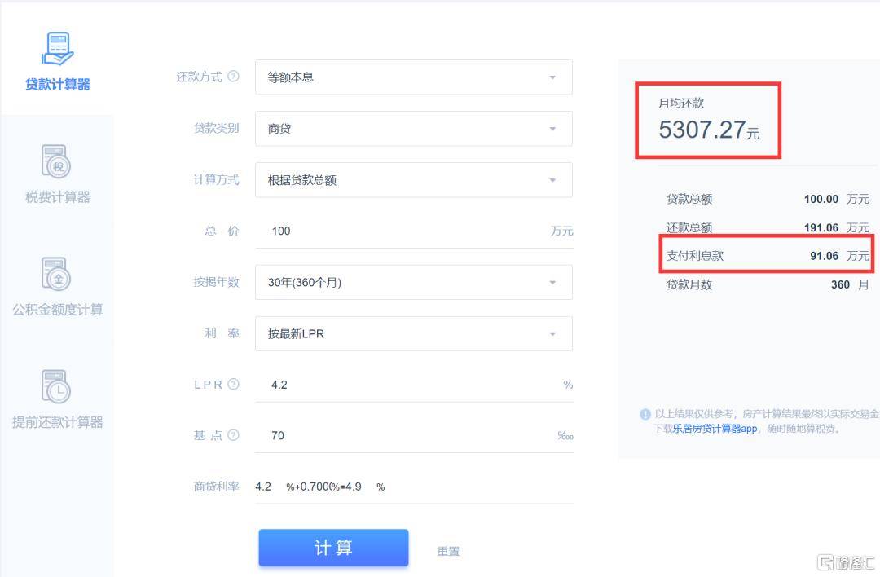This screenshot has width=880, height=577.
Task: Click the question mark beside LPR
Action: click(234, 385)
